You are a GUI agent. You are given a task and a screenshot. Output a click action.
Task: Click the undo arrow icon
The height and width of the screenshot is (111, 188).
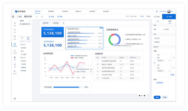pos(37,17)
